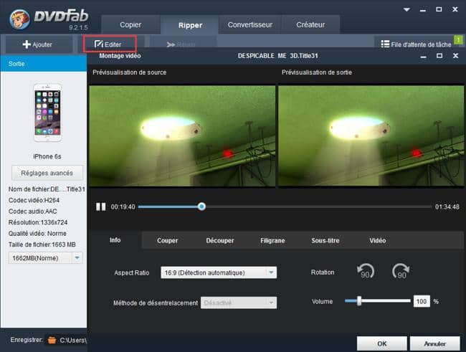
Task: Click the total duration text 01:34:48
Action: click(x=447, y=206)
